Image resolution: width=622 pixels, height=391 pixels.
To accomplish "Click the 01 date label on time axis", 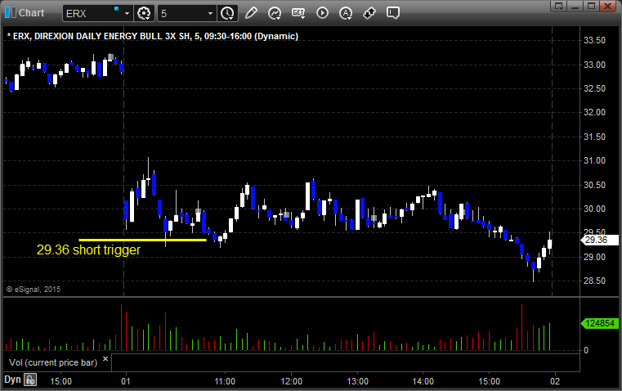I will (x=126, y=381).
